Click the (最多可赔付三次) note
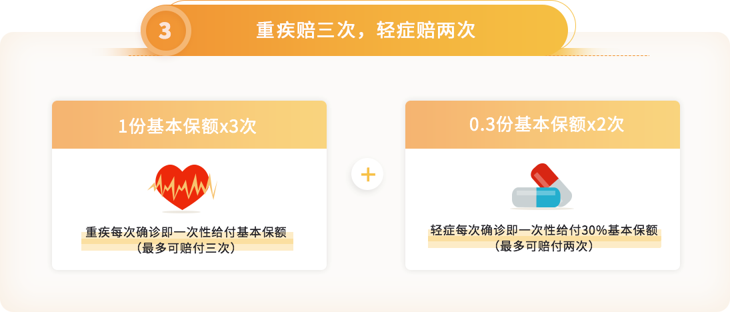Viewport: 730px width, 312px height. click(186, 247)
